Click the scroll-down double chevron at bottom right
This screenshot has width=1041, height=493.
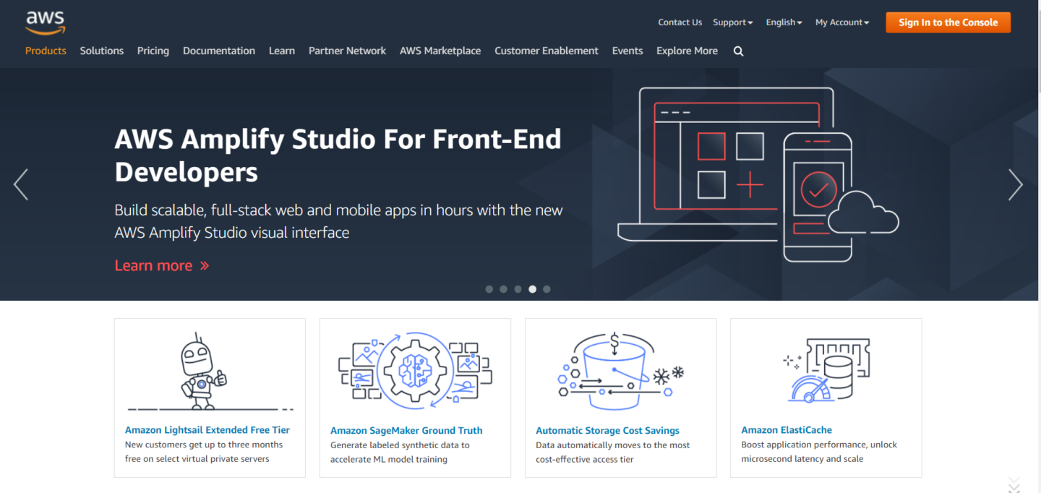1014,484
